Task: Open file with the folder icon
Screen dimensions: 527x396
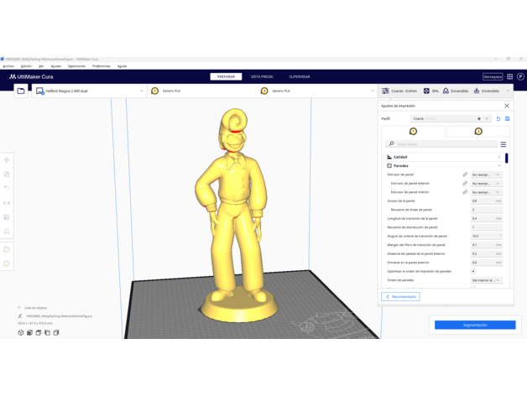Action: pyautogui.click(x=21, y=91)
